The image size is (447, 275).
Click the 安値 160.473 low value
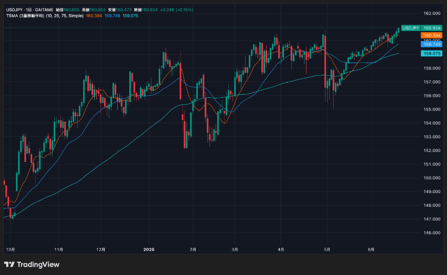[120, 9]
